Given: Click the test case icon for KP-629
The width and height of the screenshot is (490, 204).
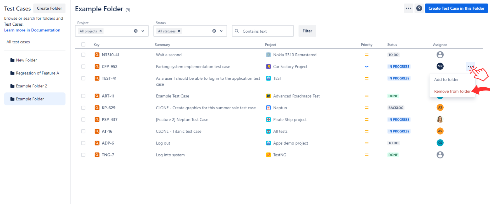Looking at the screenshot, I should (97, 108).
